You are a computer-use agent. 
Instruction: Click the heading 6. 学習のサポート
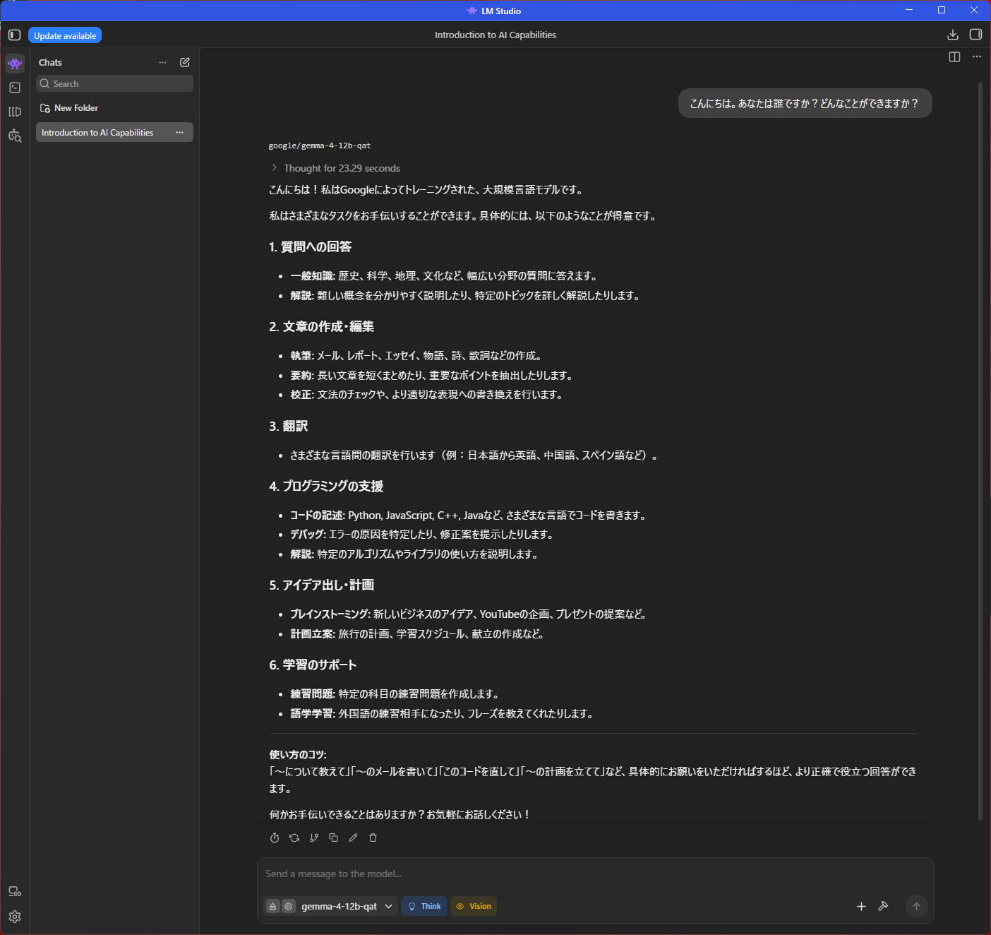(313, 665)
